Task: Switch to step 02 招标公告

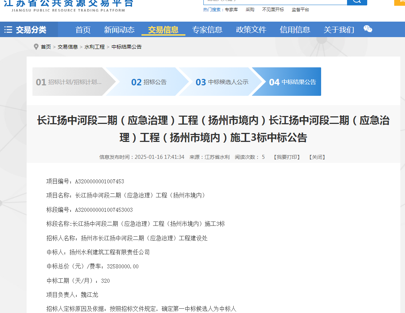Action: (149, 82)
